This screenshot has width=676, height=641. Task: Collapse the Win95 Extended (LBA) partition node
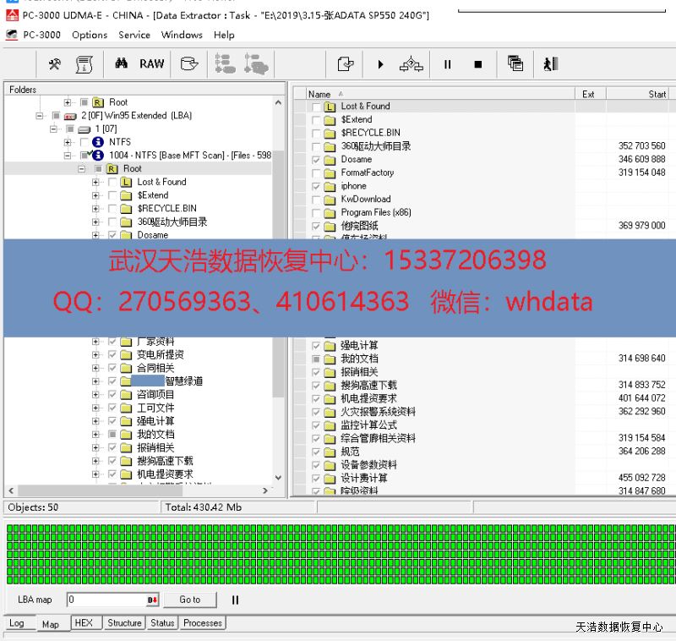pos(40,116)
